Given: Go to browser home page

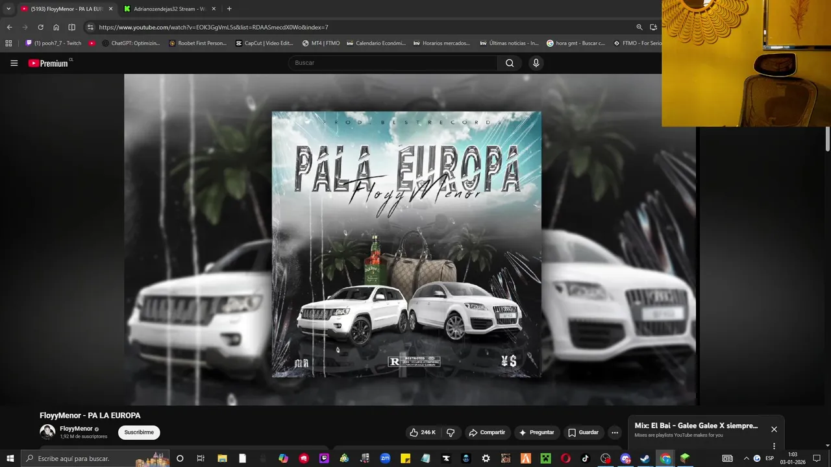Looking at the screenshot, I should pos(56,27).
